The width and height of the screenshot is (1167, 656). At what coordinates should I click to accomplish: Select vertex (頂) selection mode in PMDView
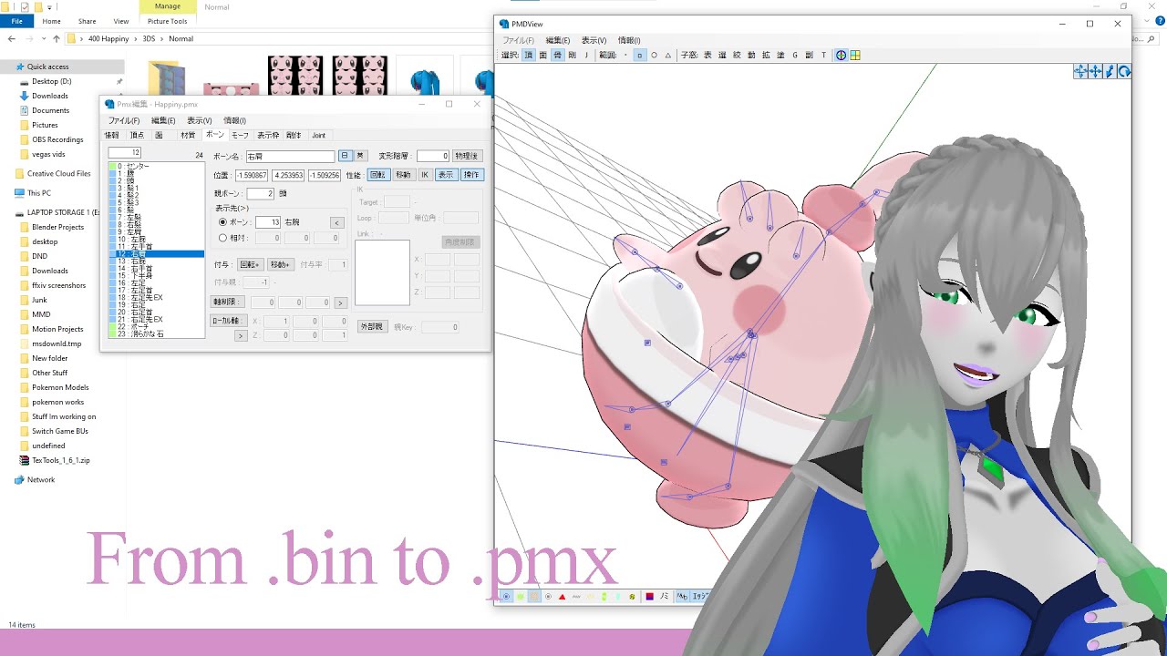(x=528, y=55)
